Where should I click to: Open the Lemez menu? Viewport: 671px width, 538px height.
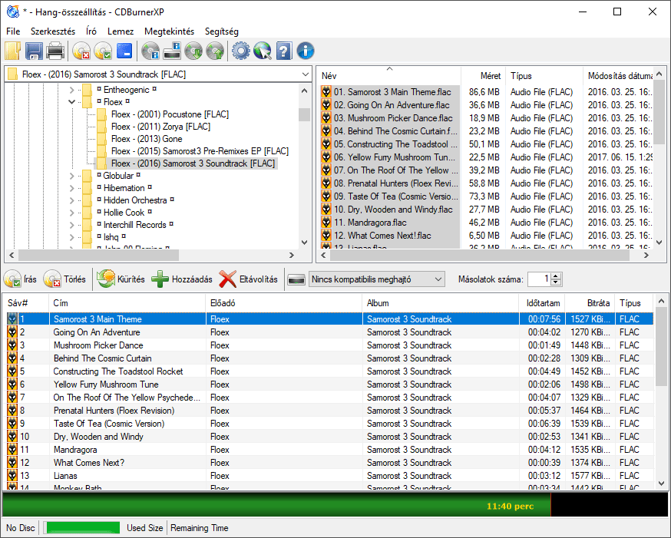point(121,31)
